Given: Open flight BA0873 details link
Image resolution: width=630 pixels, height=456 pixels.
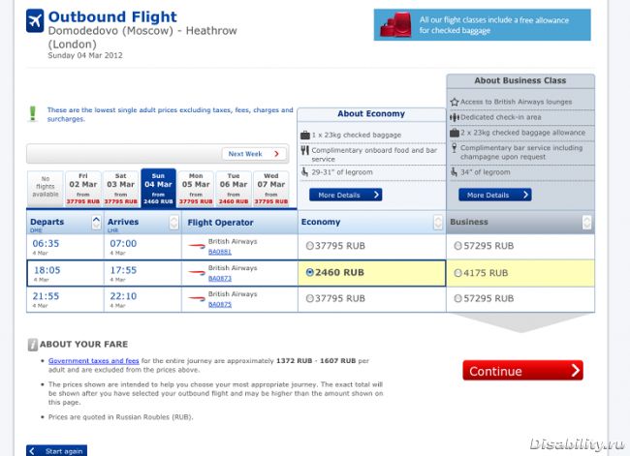Looking at the screenshot, I should click(x=220, y=279).
